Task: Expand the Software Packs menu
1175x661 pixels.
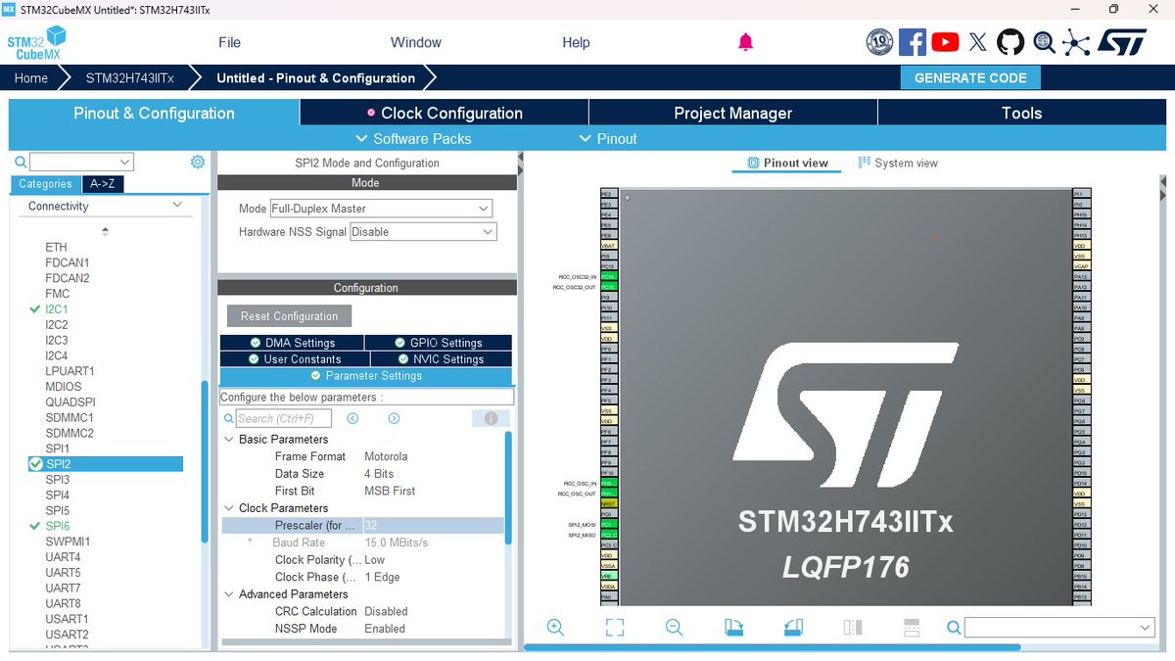Action: pyautogui.click(x=413, y=139)
